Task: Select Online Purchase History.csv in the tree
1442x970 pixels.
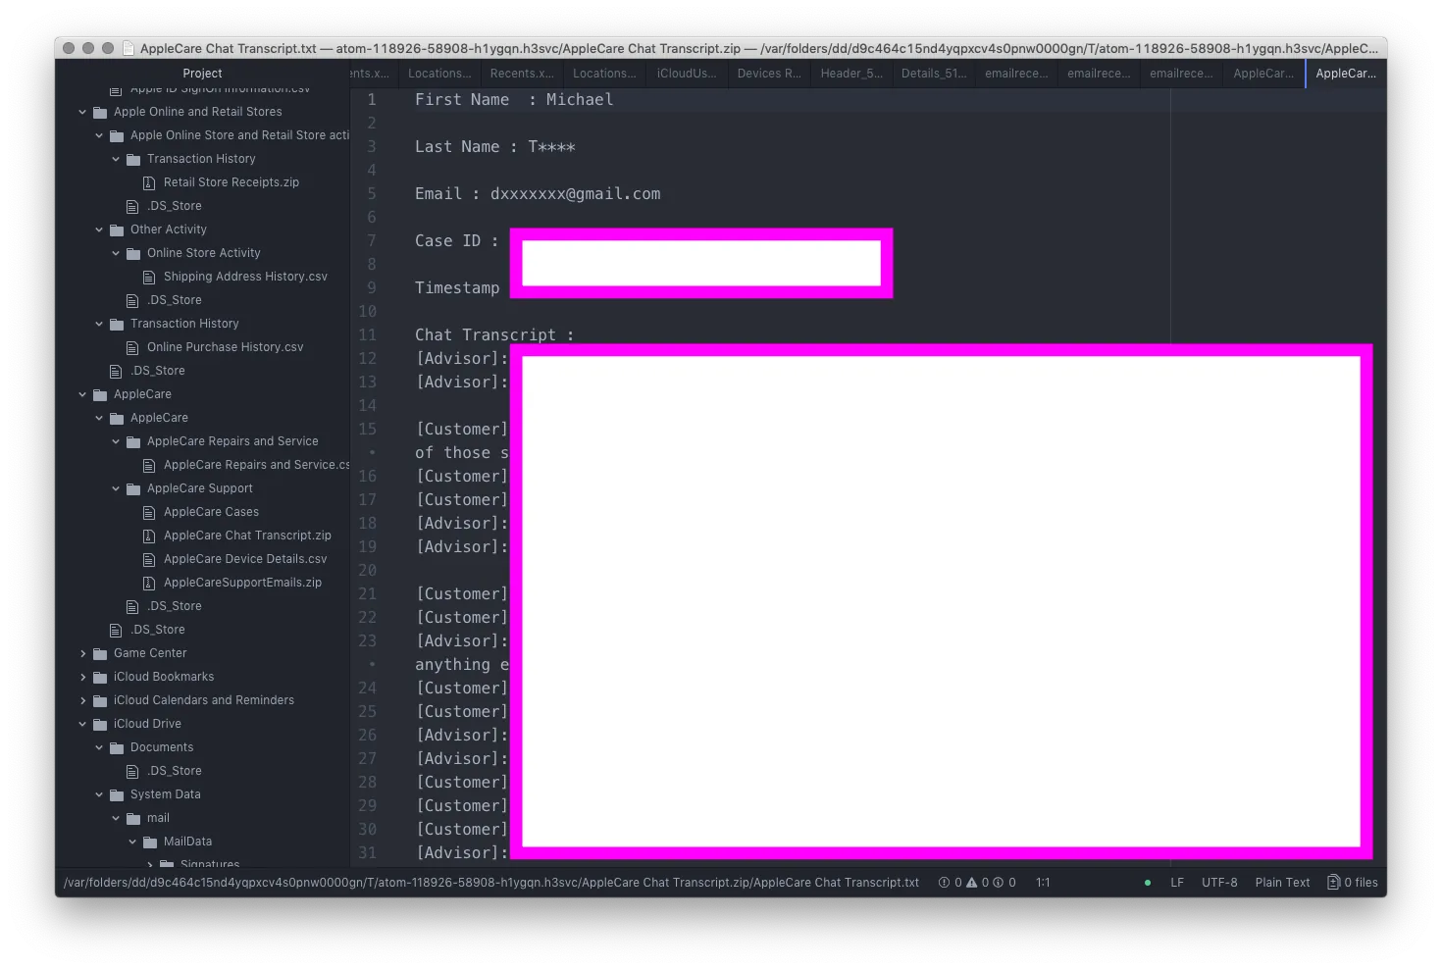Action: (225, 347)
